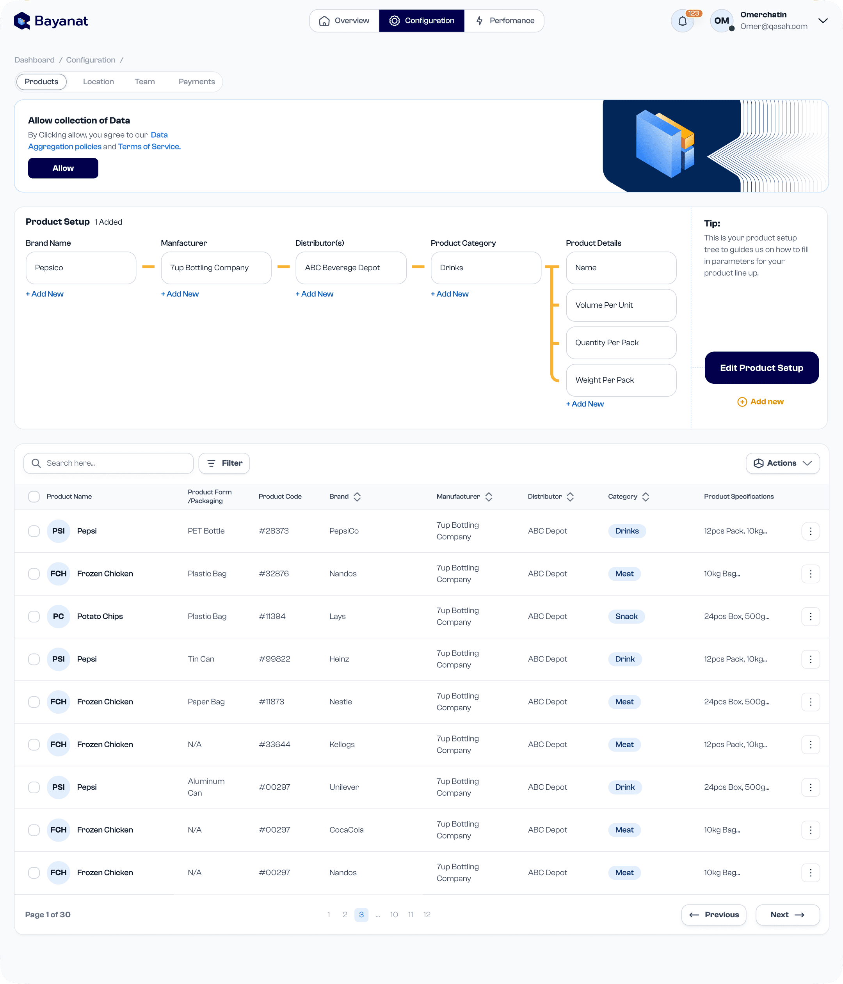The image size is (843, 984).
Task: Select the Nandos #32876 Frozen Chicken checkbox
Action: [34, 574]
